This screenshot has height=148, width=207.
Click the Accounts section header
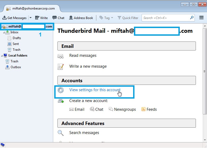[x=127, y=80]
